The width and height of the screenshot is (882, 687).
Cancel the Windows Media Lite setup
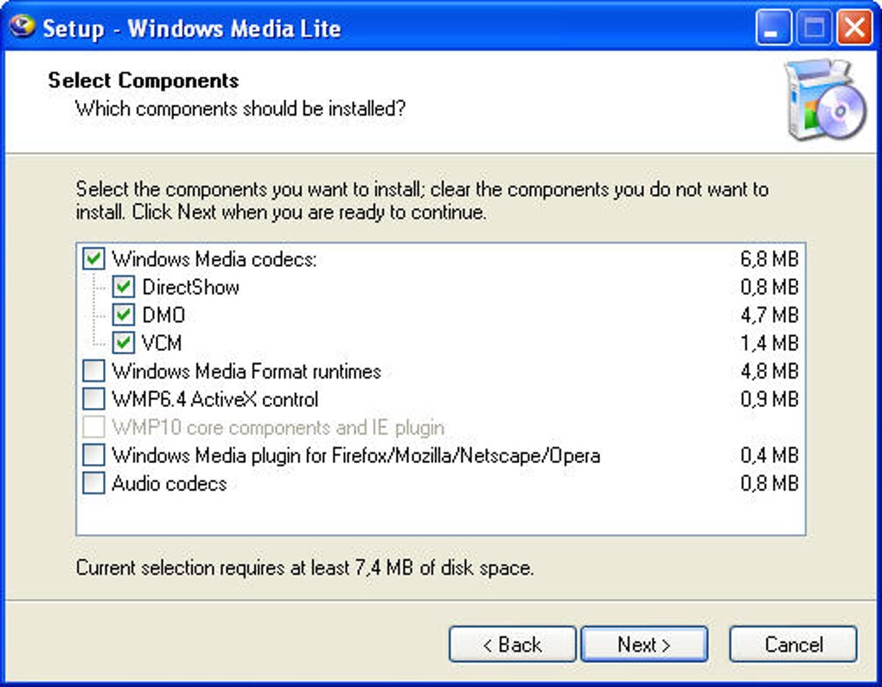(793, 645)
